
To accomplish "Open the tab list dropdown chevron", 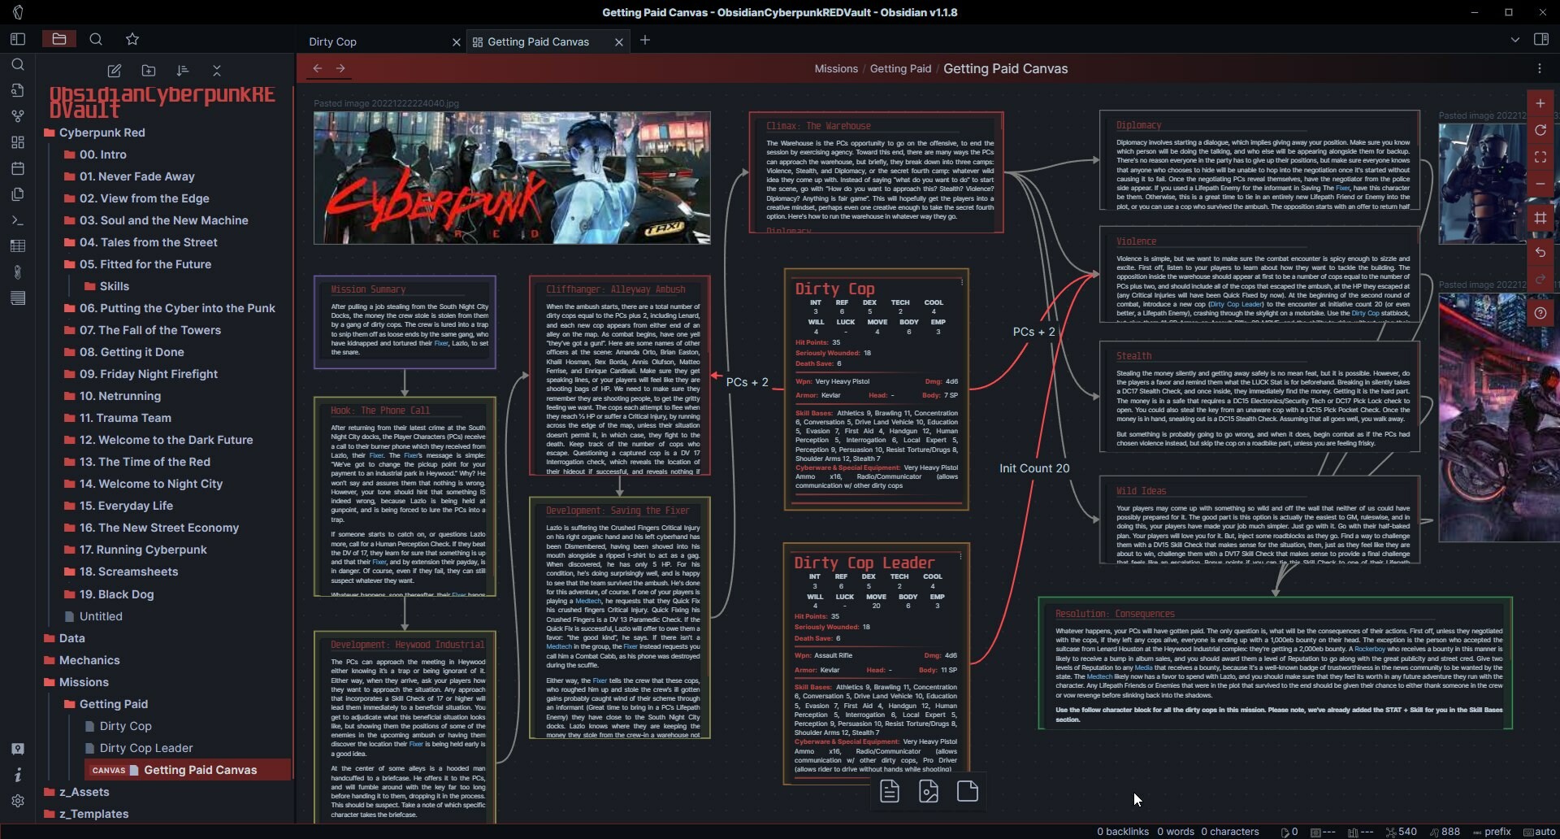I will pos(1514,39).
